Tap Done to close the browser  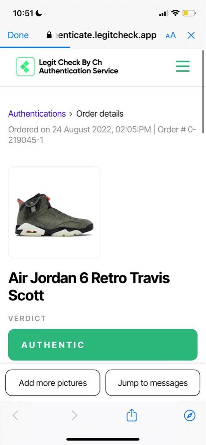[18, 35]
